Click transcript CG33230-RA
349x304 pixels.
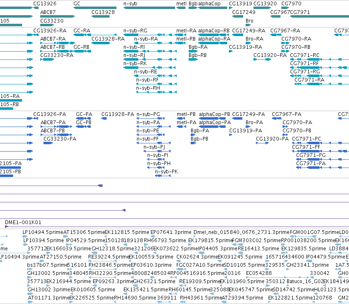tap(57, 55)
